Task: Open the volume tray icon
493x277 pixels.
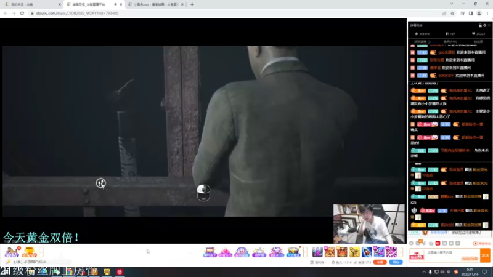Action: click(x=442, y=272)
